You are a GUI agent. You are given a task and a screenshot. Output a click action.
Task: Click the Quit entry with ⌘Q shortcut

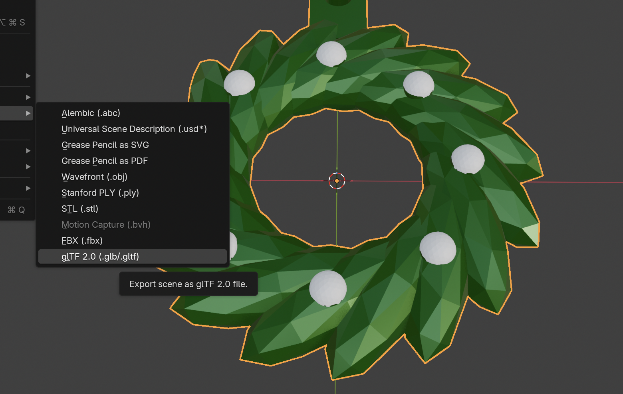16,210
